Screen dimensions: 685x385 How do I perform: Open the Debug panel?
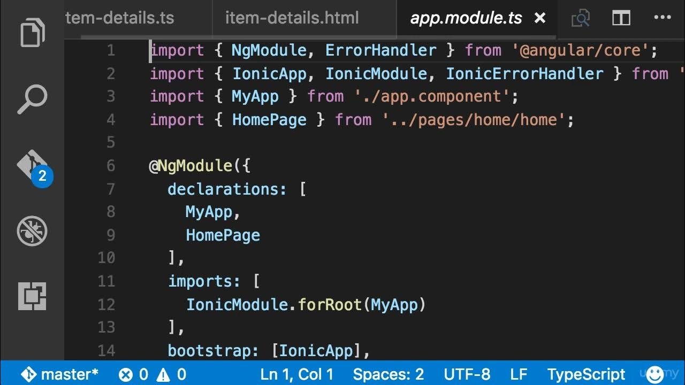click(x=33, y=231)
